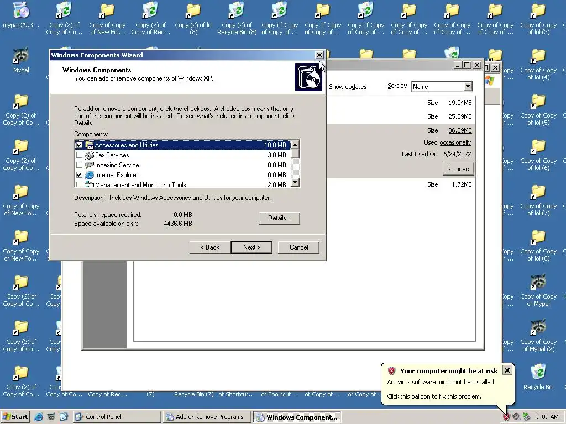Click the middle gray system tray icon
Image resolution: width=566 pixels, height=424 pixels.
(x=516, y=417)
